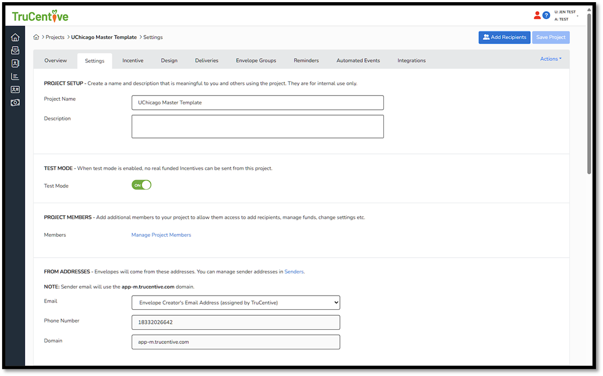Open the Email sender address dropdown
Screen dimensions: 603x376
click(235, 303)
